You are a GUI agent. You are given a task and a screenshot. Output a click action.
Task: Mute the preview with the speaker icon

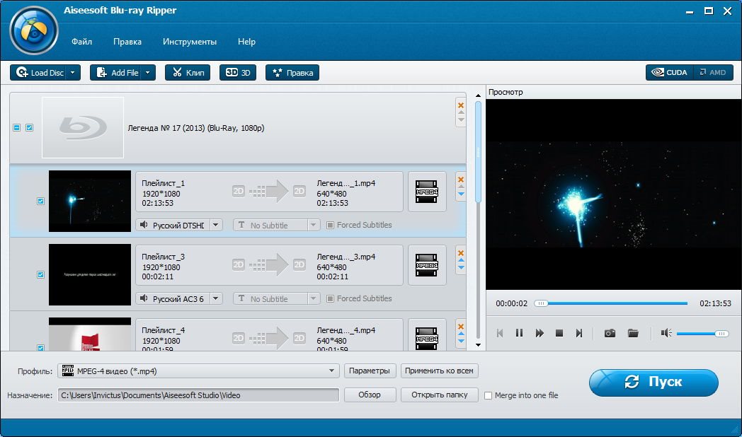[666, 333]
